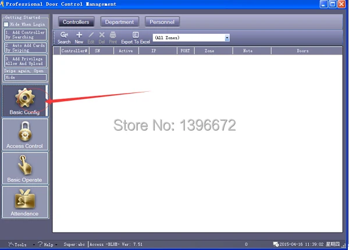Toggle Hide When Login checkbox
Screen dimensions: 349x250
point(6,24)
